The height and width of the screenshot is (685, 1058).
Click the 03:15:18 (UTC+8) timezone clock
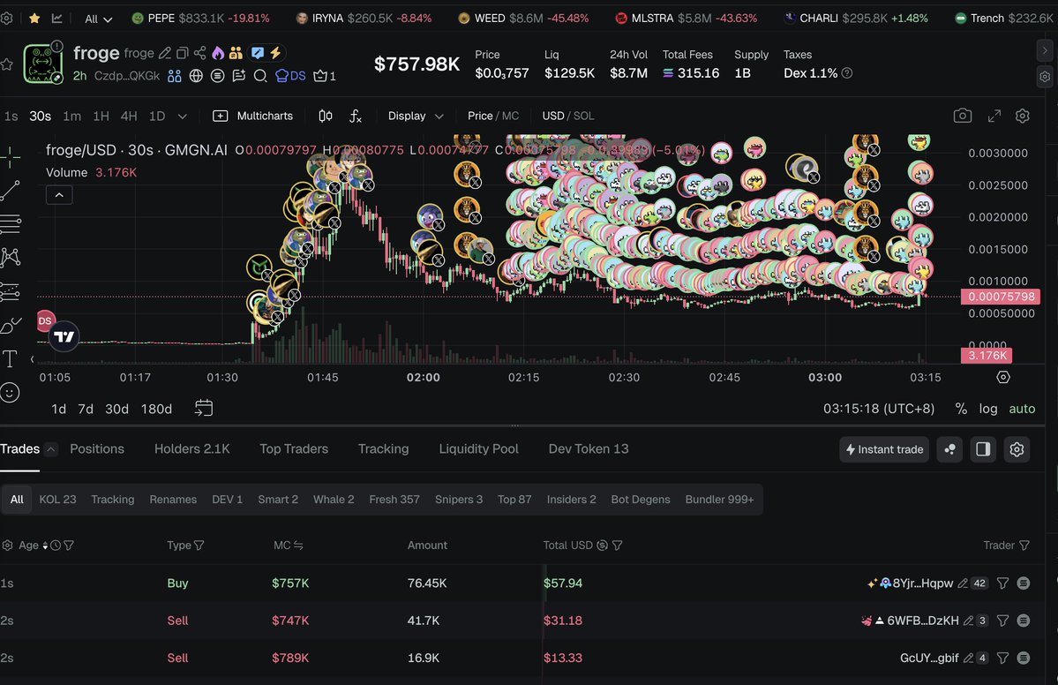coord(879,409)
